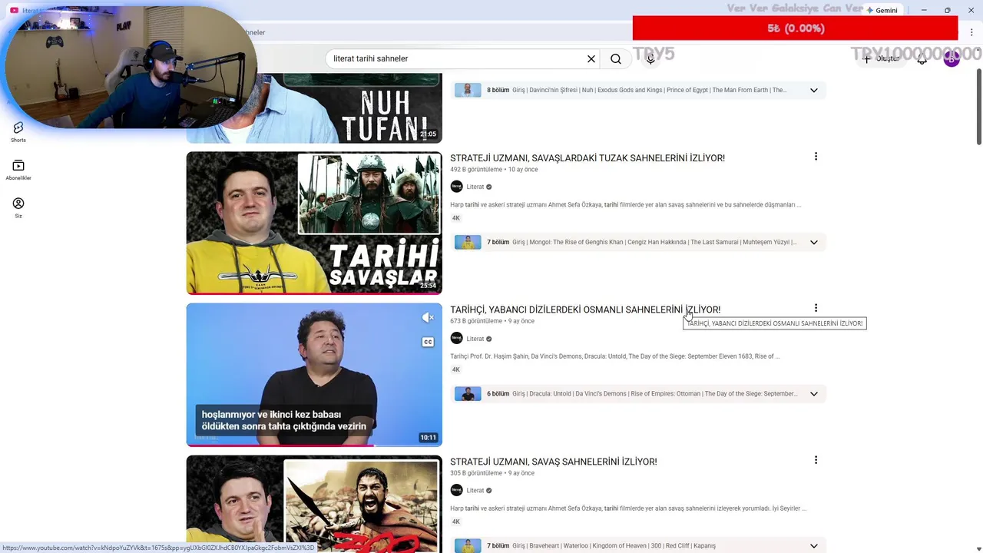Click Literat avatar under the Osmanlı video
This screenshot has height=553, width=983.
tap(456, 339)
